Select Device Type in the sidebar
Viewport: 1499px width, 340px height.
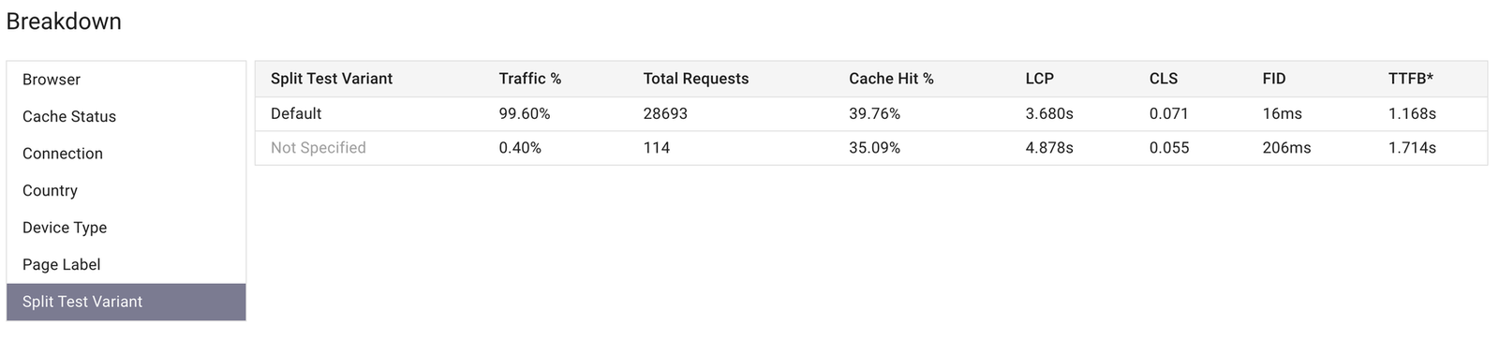pos(126,228)
